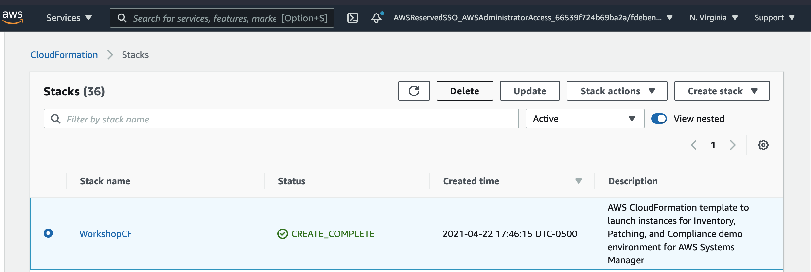Image resolution: width=811 pixels, height=272 pixels.
Task: Go to the CloudFormation breadcrumb link
Action: (64, 55)
